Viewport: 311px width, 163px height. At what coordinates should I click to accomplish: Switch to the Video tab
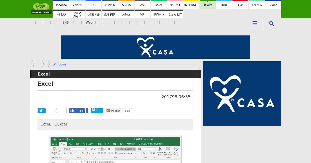click(273, 5)
